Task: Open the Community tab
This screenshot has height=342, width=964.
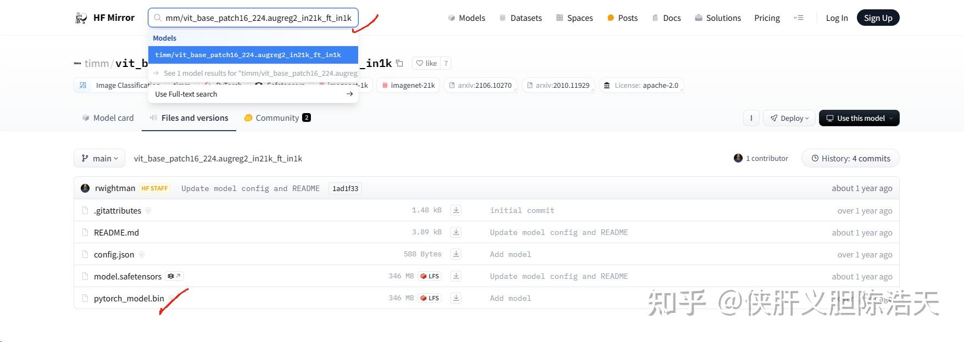Action: [277, 118]
